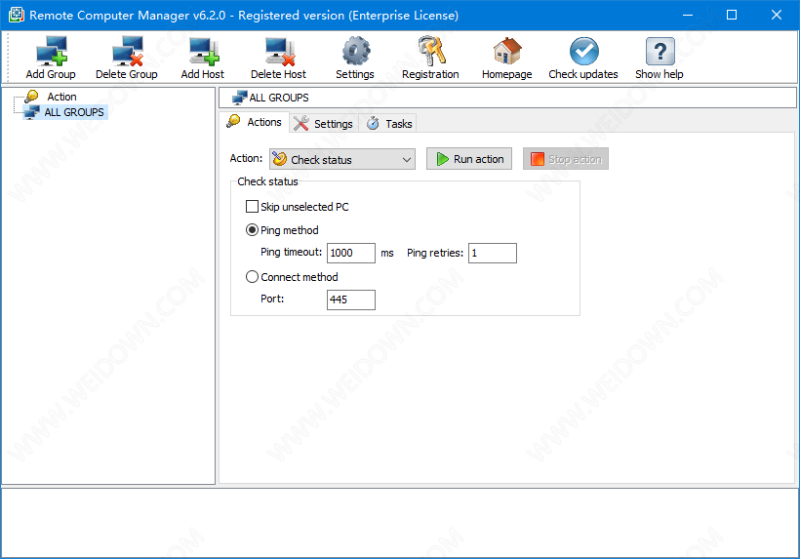
Task: Click the Stop action button
Action: point(566,159)
